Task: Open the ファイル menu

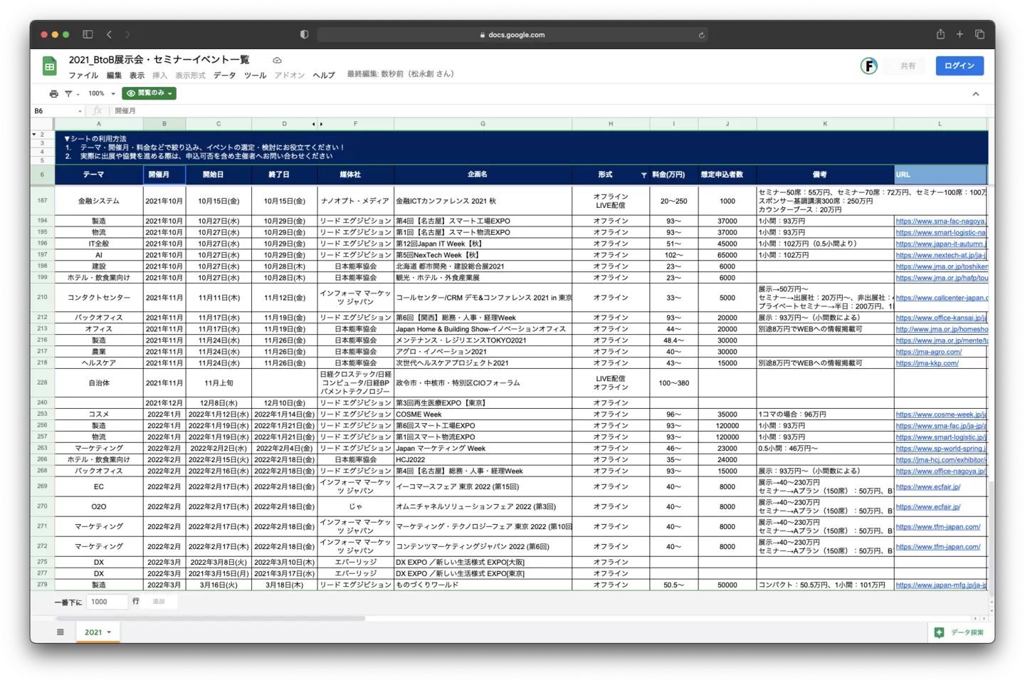Action: click(x=83, y=75)
